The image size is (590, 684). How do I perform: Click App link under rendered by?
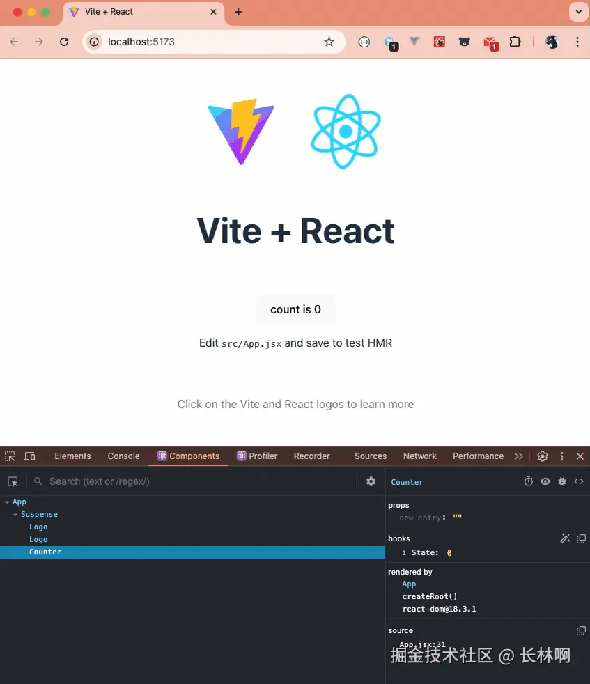pos(409,584)
